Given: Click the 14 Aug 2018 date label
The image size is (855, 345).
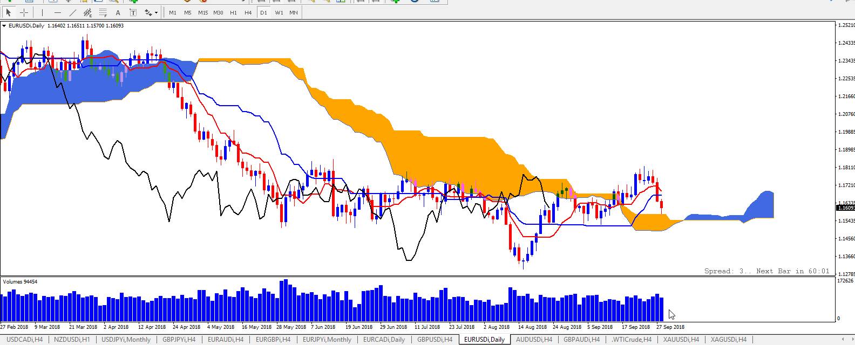Looking at the screenshot, I should pos(532,327).
